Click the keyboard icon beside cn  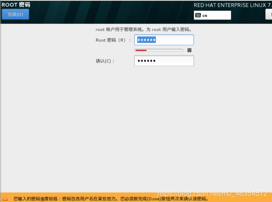[x=198, y=15]
